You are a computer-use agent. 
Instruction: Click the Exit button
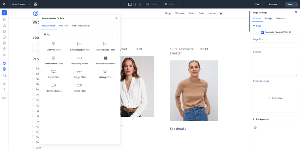257,4
